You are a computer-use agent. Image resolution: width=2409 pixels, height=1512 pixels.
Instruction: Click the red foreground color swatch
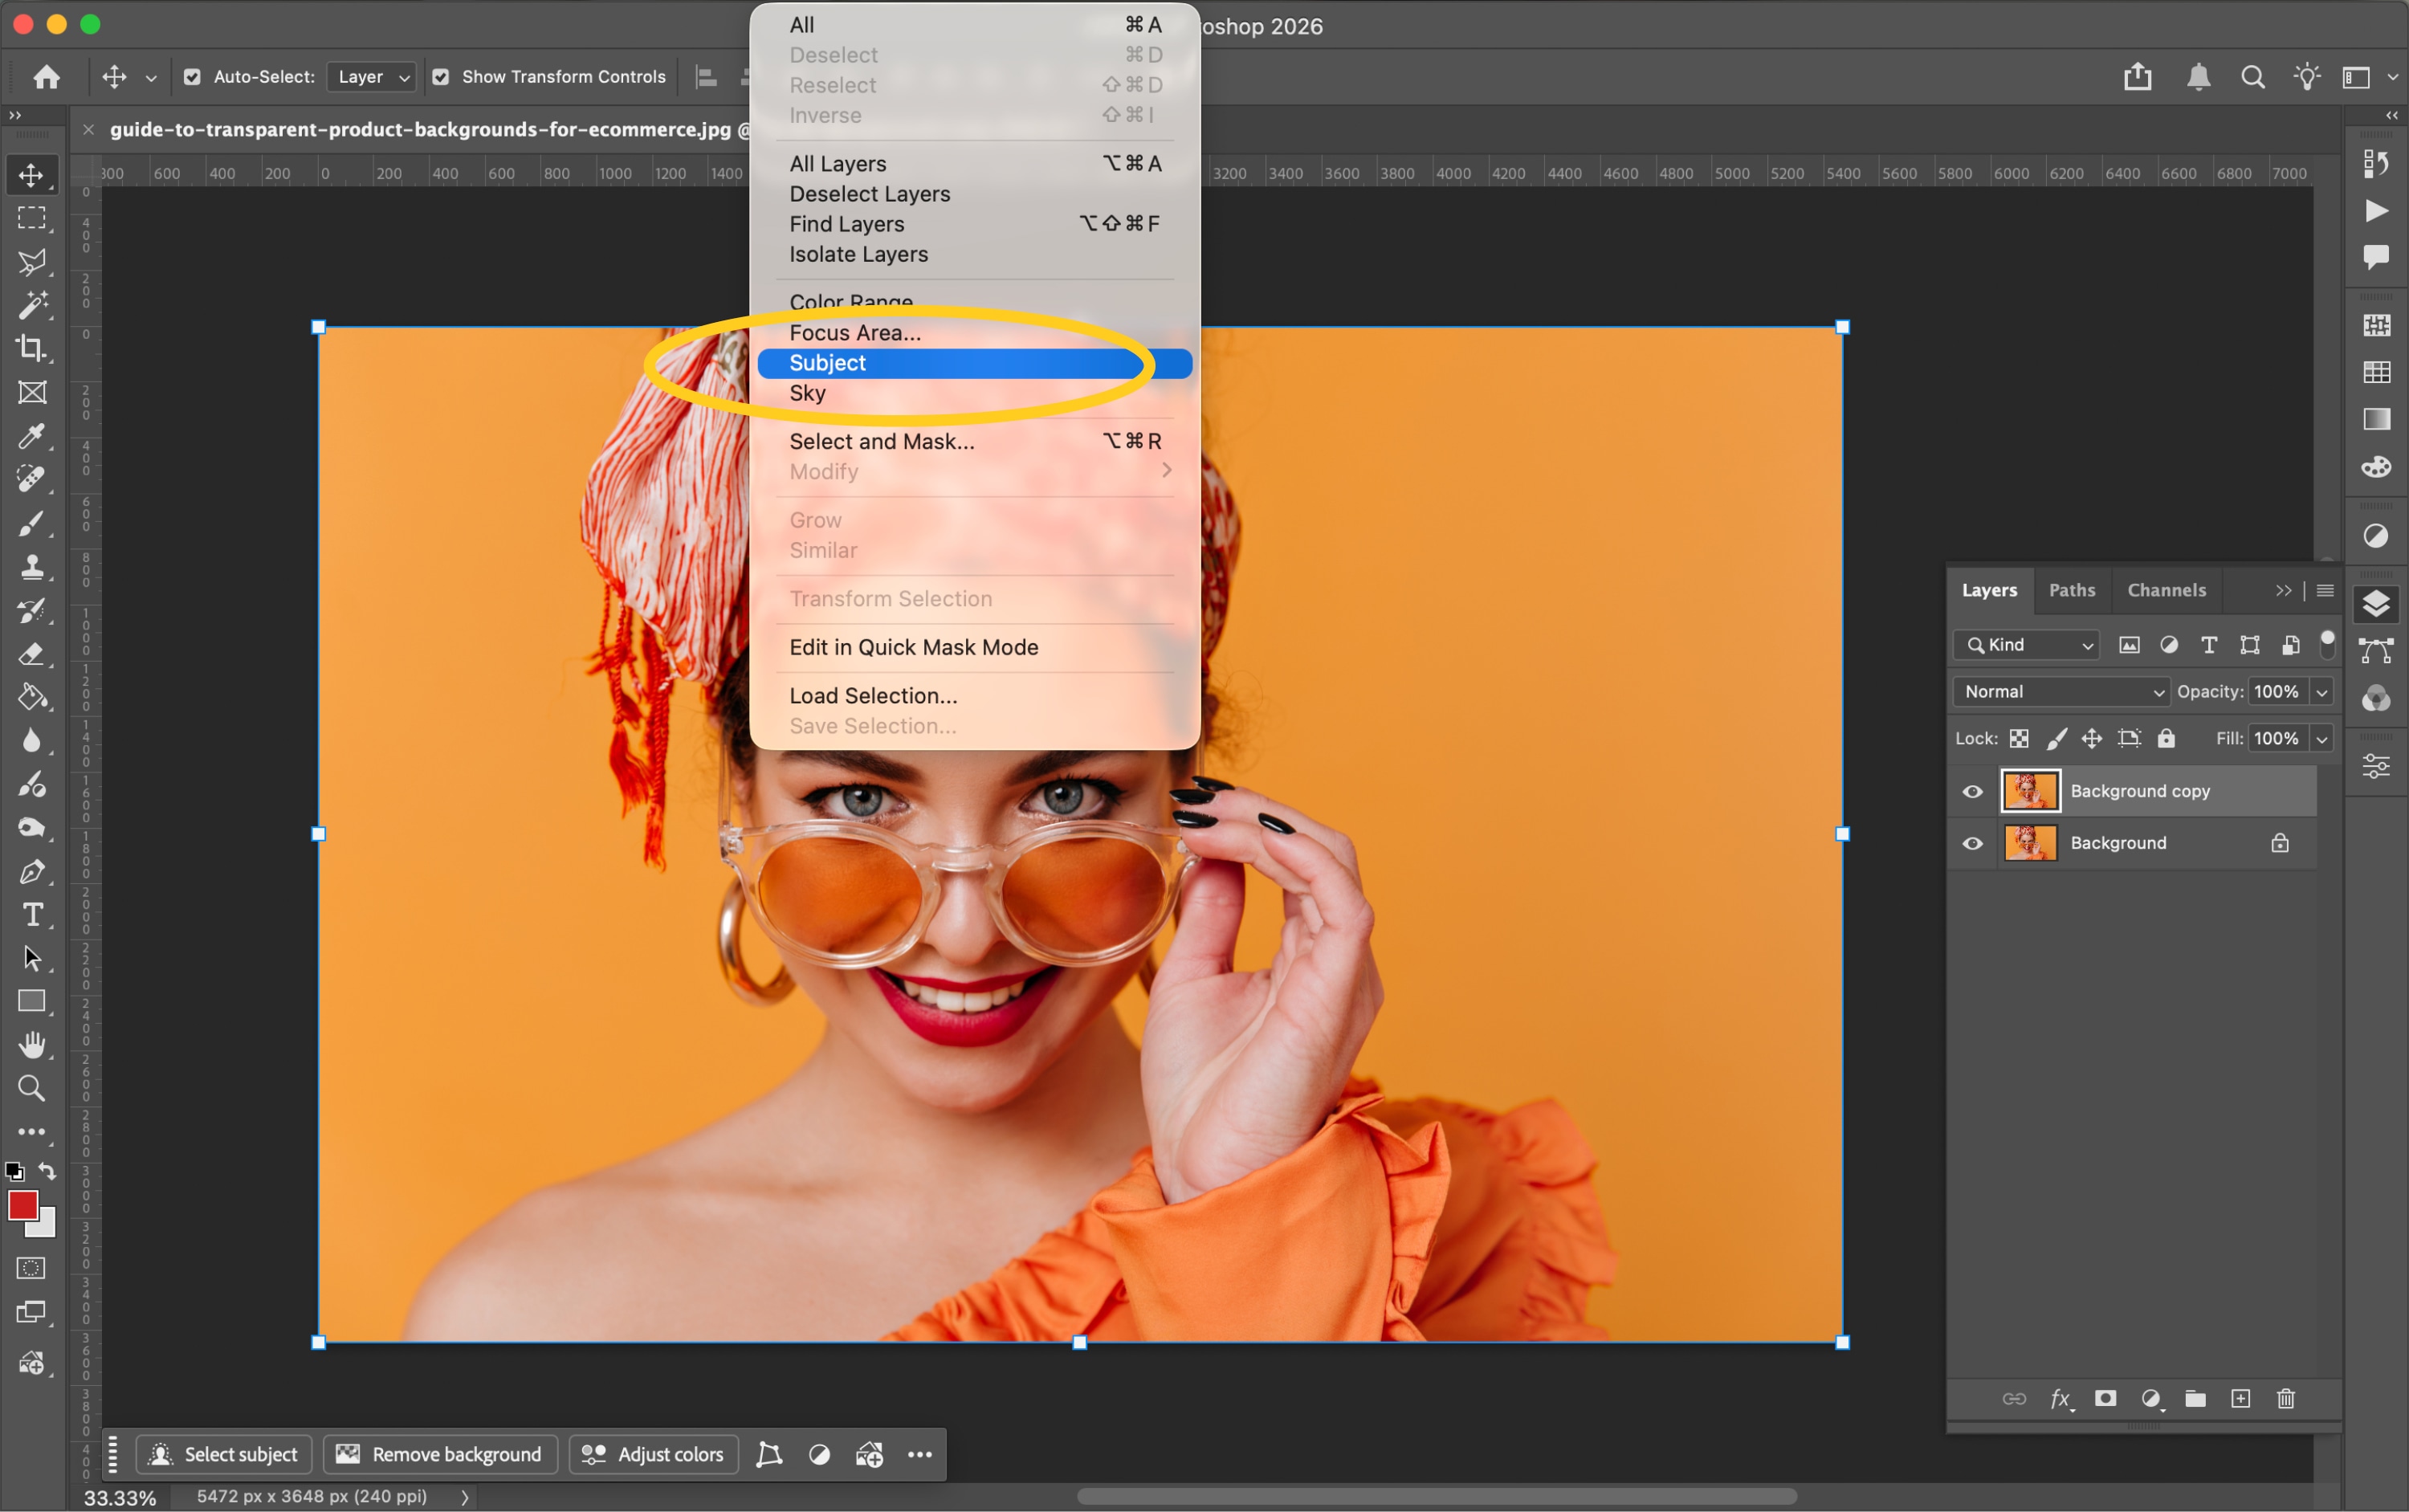[22, 1205]
